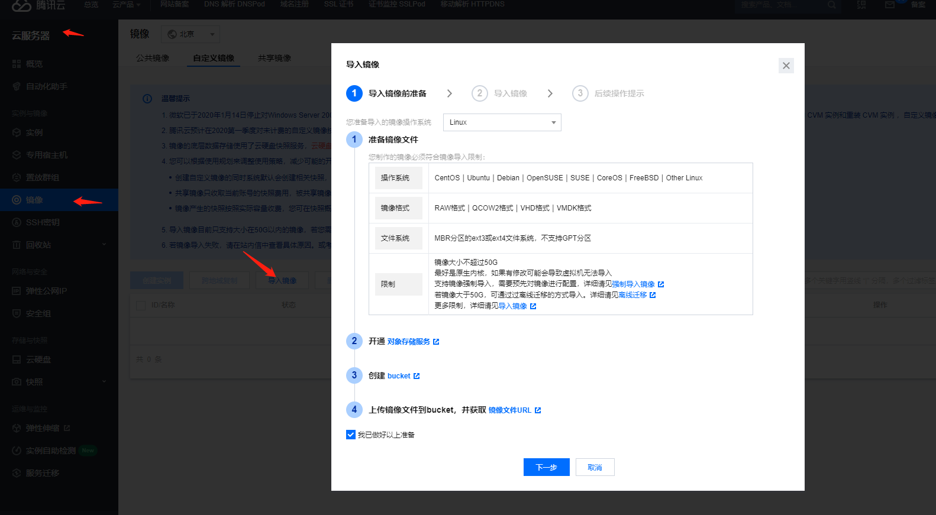Open the 概览 overview sidebar icon
This screenshot has width=936, height=515.
pyautogui.click(x=17, y=64)
